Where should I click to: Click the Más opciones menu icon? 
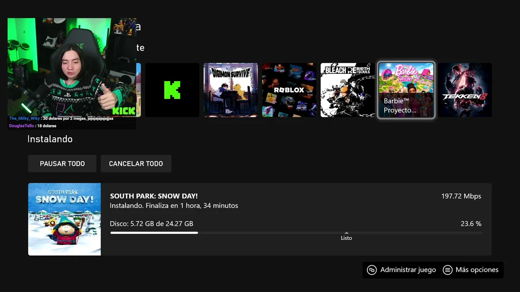point(447,270)
